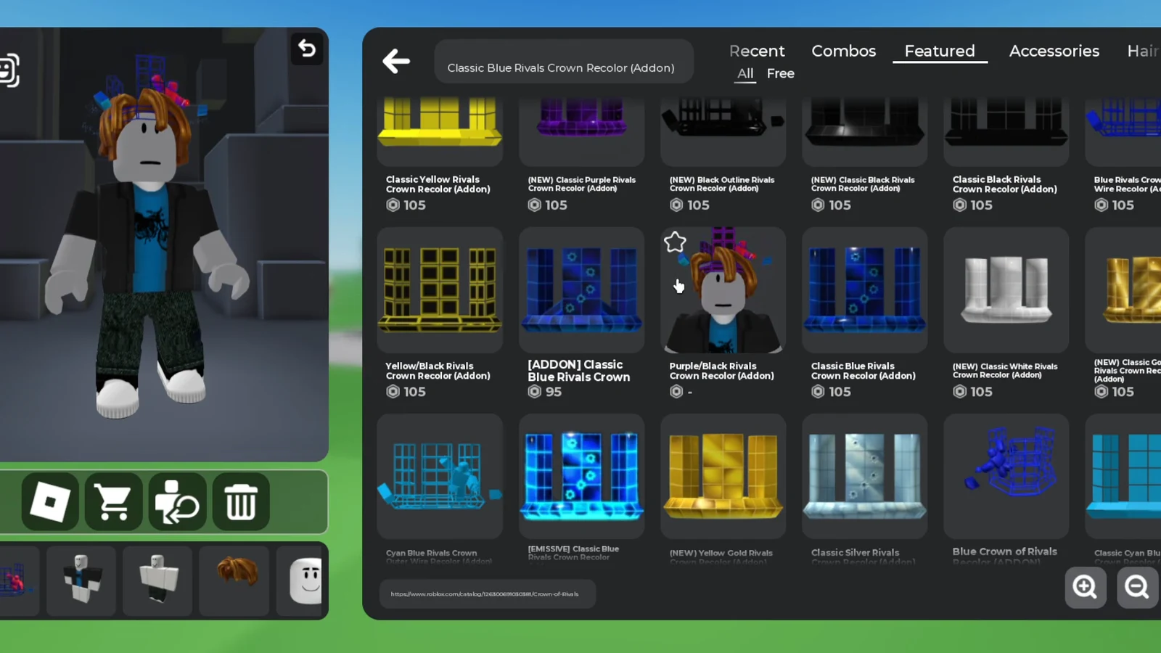Click the 105 price under Classic Yellow Rivals Crown
This screenshot has height=653, width=1161.
[406, 205]
